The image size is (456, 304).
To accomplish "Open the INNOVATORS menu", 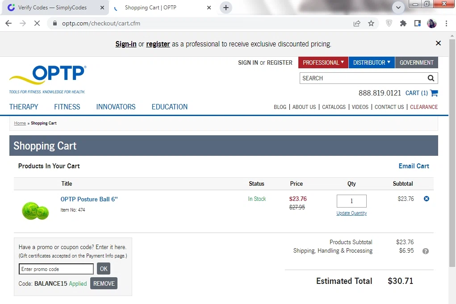I will (x=116, y=107).
